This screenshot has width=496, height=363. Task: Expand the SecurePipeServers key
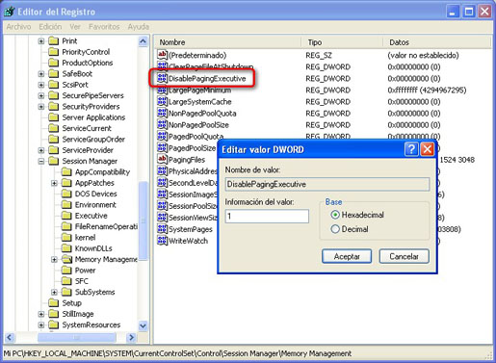[41, 95]
